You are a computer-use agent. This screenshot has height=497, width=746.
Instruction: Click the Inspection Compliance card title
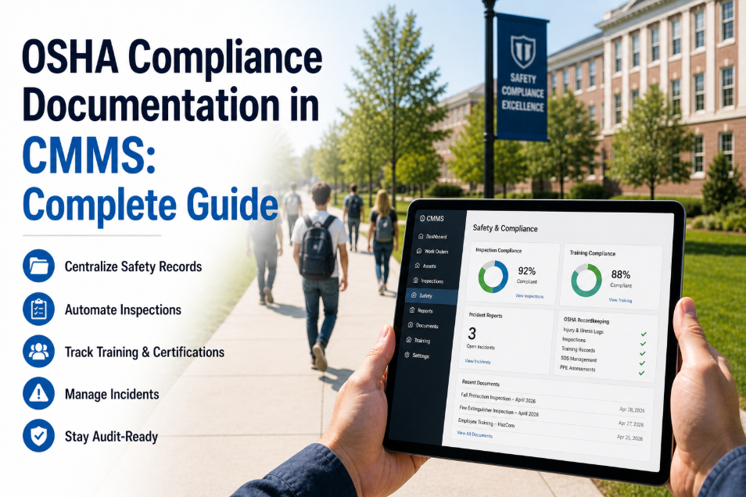pyautogui.click(x=499, y=250)
